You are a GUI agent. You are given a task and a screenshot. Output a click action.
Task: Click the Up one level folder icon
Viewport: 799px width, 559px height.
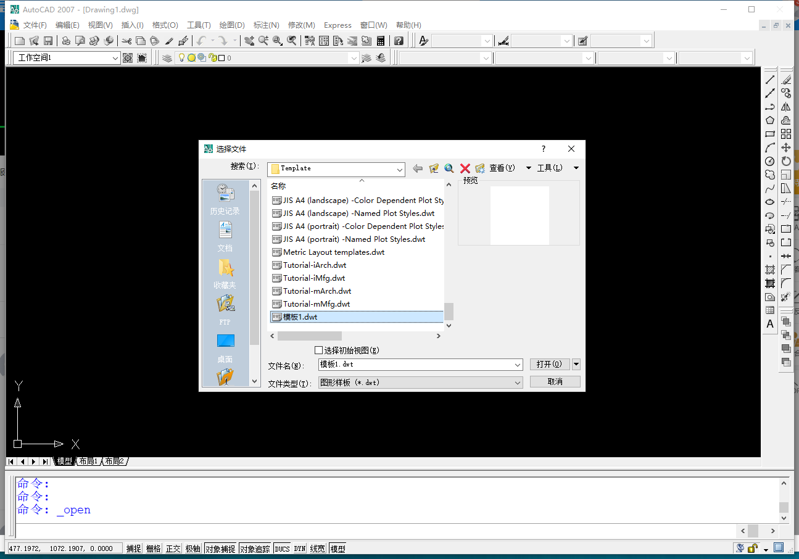434,168
